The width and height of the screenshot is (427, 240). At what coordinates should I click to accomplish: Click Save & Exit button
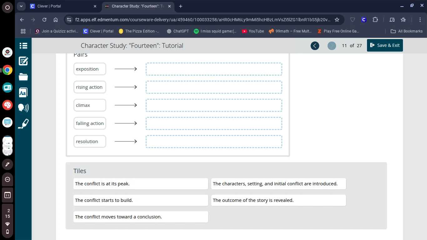tap(385, 45)
